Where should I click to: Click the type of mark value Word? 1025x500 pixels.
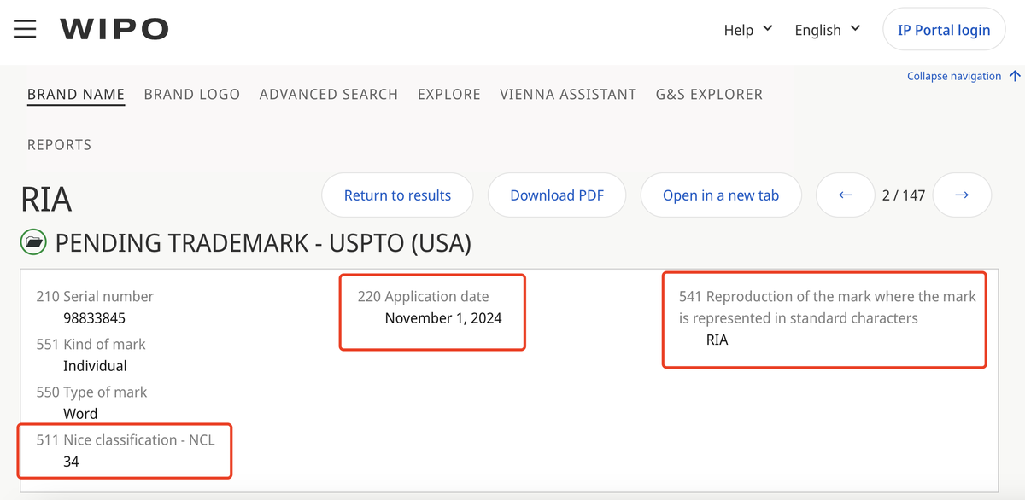80,414
